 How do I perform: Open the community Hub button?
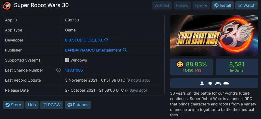[32, 105]
